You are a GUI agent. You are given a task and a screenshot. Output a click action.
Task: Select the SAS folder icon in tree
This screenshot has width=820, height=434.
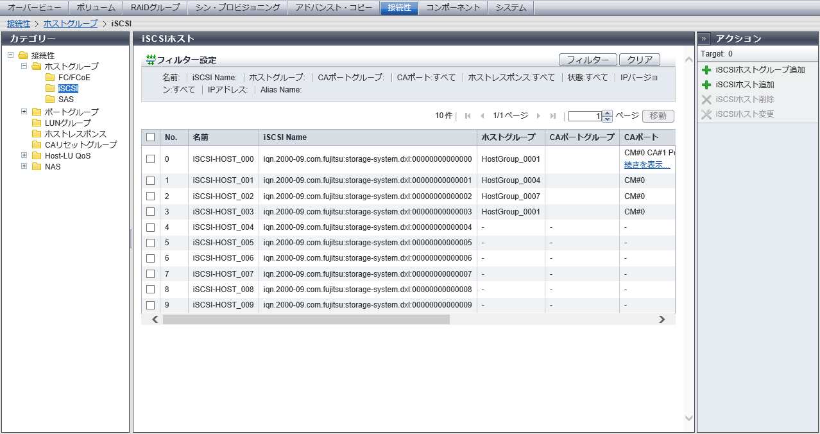pos(50,100)
